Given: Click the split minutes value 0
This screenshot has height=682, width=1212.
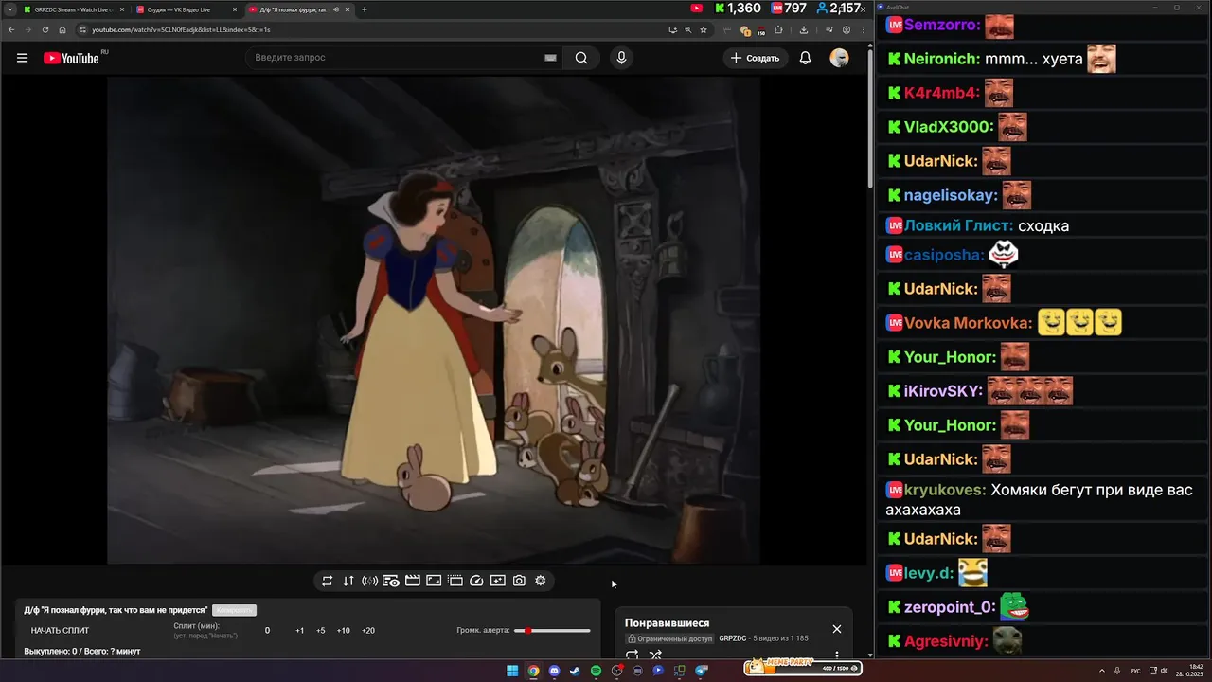Looking at the screenshot, I should click(267, 631).
